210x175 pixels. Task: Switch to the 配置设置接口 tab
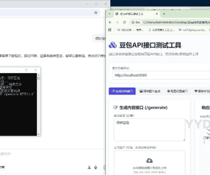point(177,91)
